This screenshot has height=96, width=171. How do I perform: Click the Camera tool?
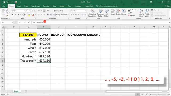pos(155,10)
